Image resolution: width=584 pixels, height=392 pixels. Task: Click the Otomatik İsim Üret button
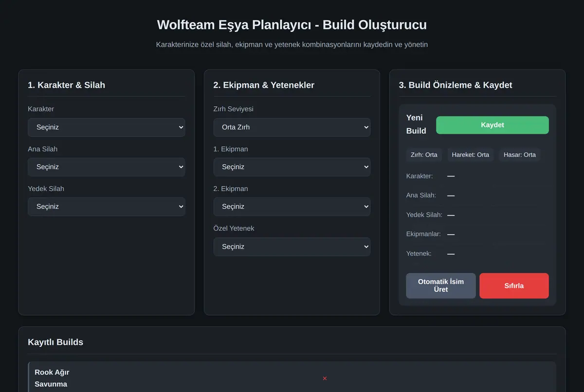441,285
